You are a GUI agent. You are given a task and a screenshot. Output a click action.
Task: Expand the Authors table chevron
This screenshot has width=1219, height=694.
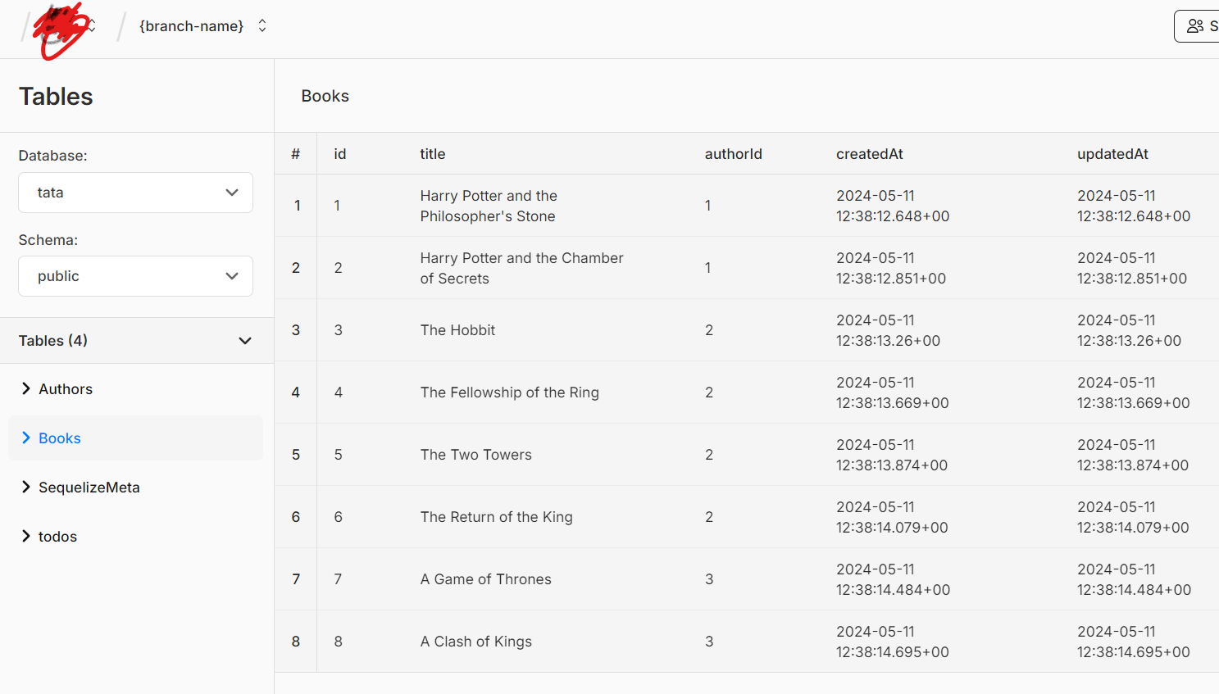click(26, 388)
